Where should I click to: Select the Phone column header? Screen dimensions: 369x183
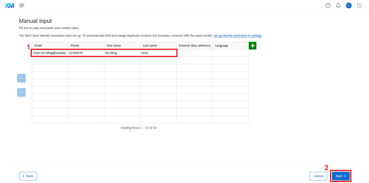(86, 45)
